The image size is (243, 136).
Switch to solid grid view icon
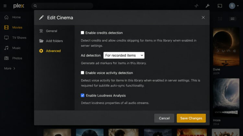(x=232, y=19)
